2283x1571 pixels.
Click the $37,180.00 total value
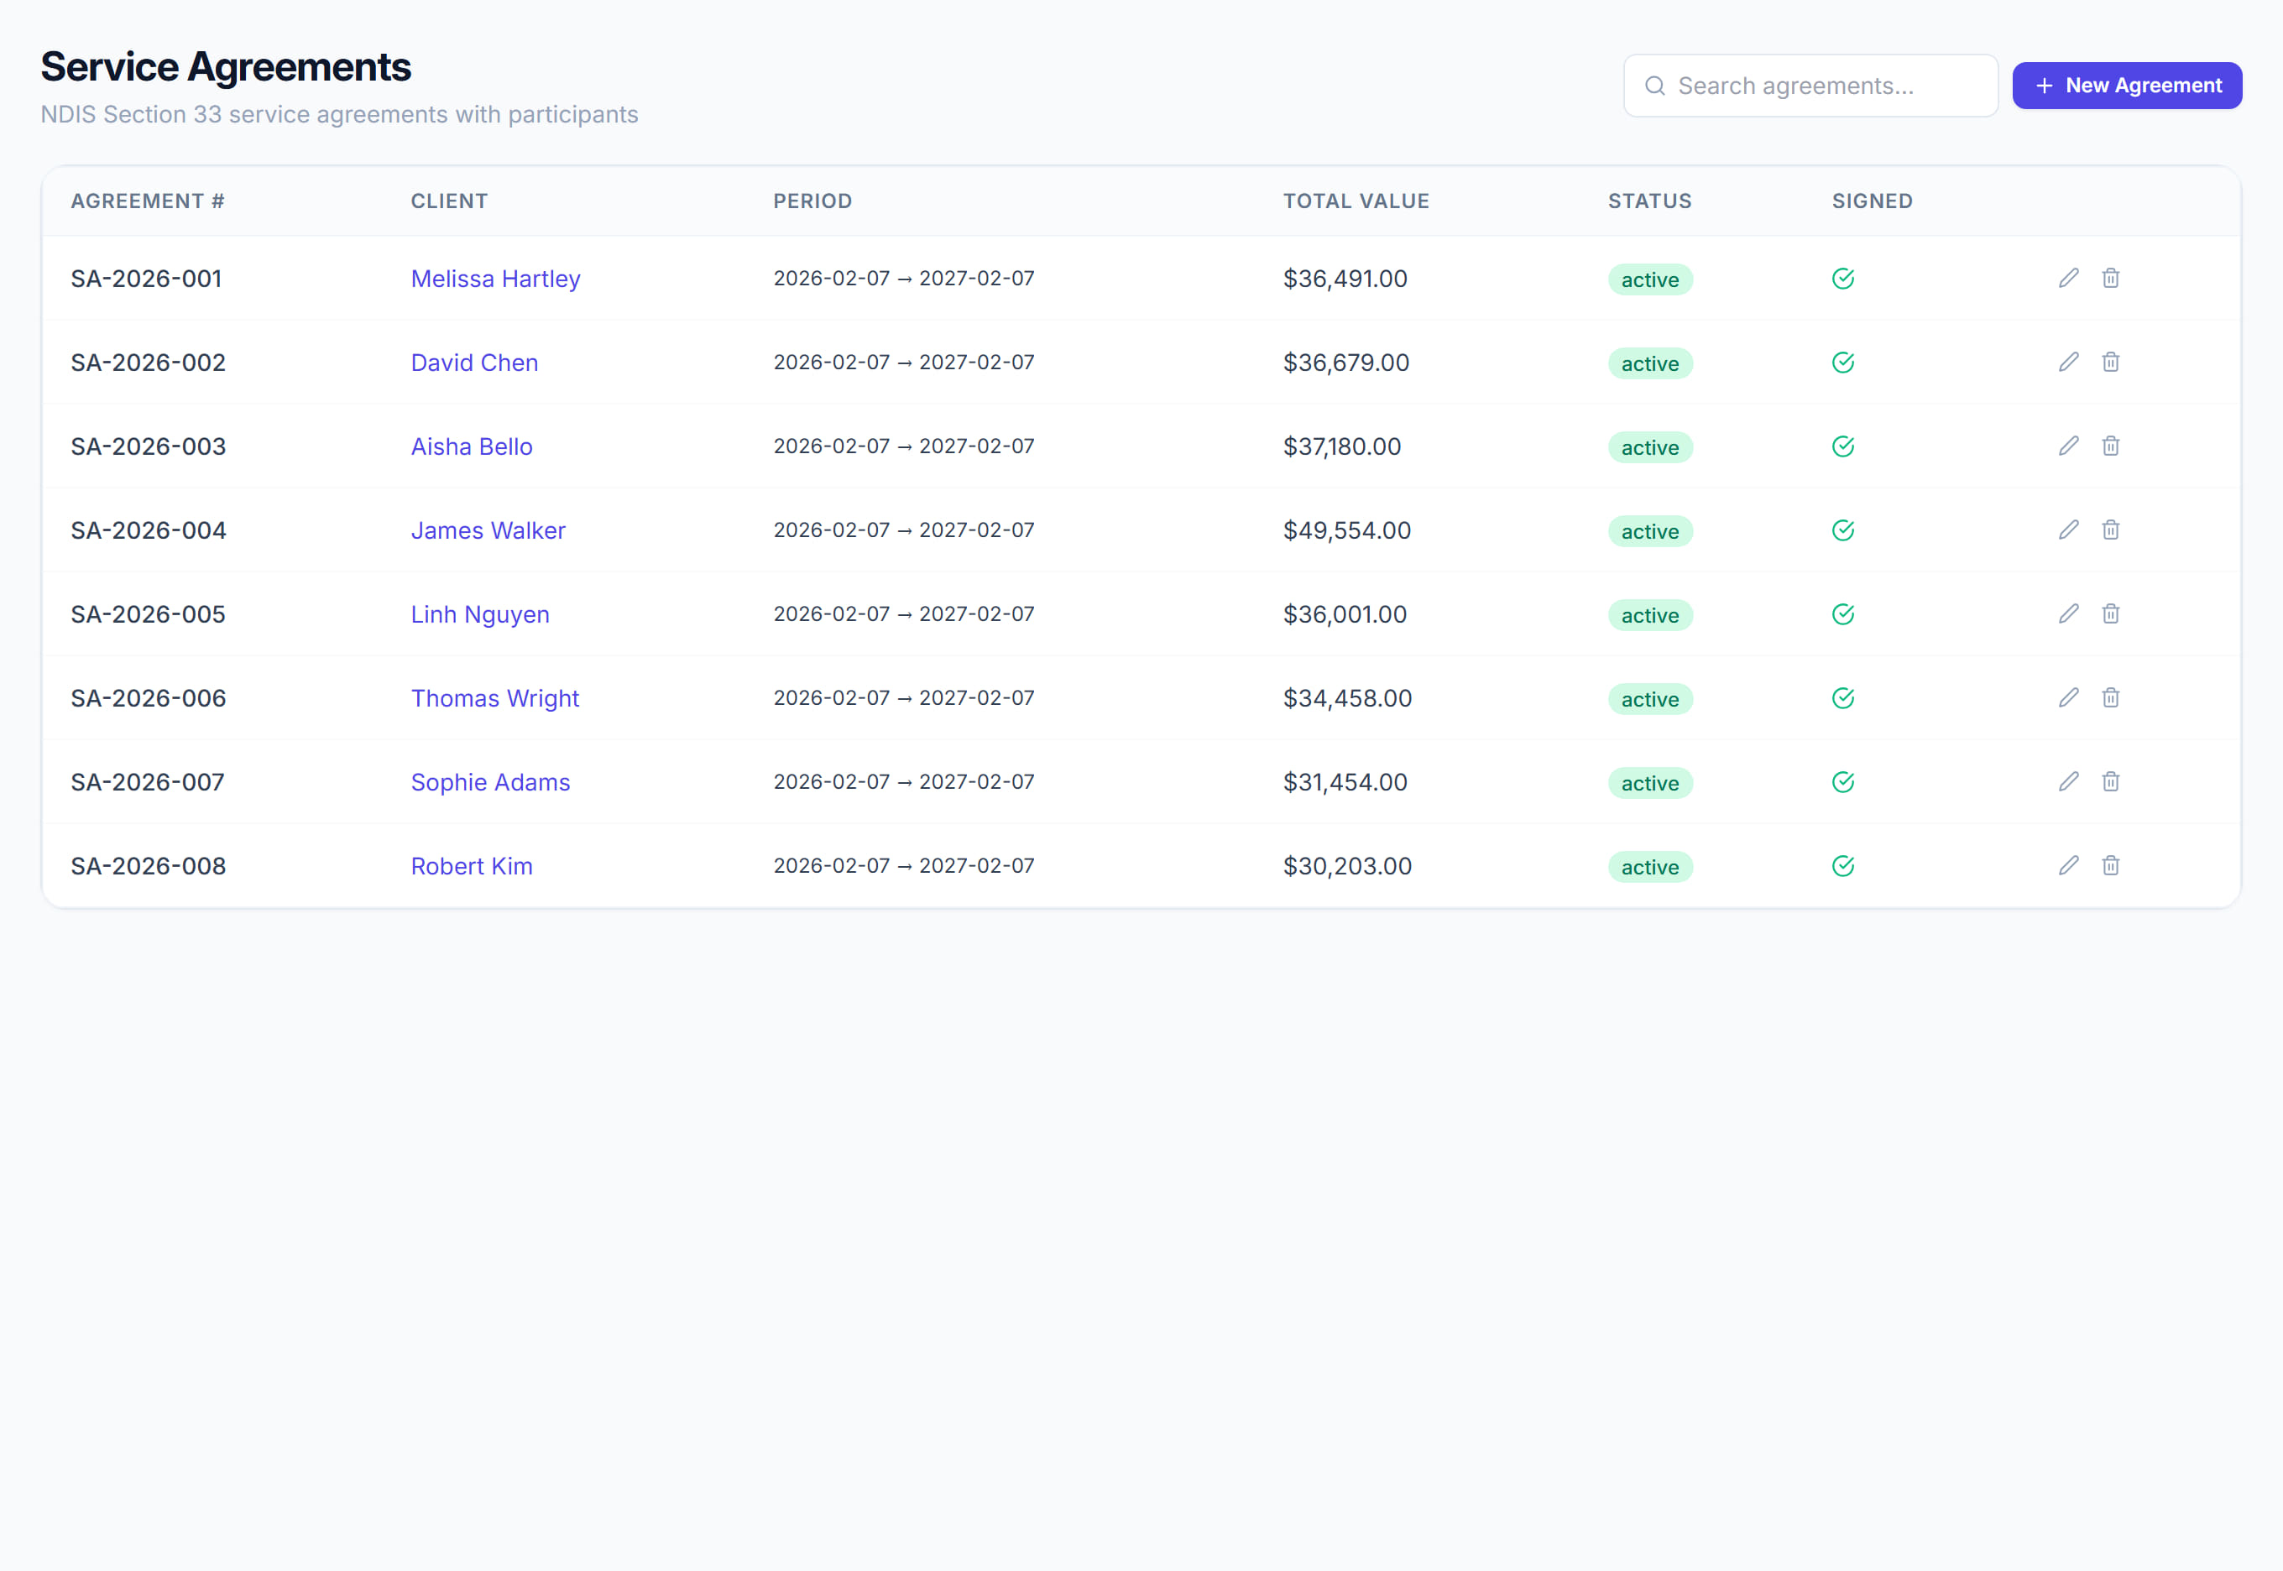click(1342, 446)
